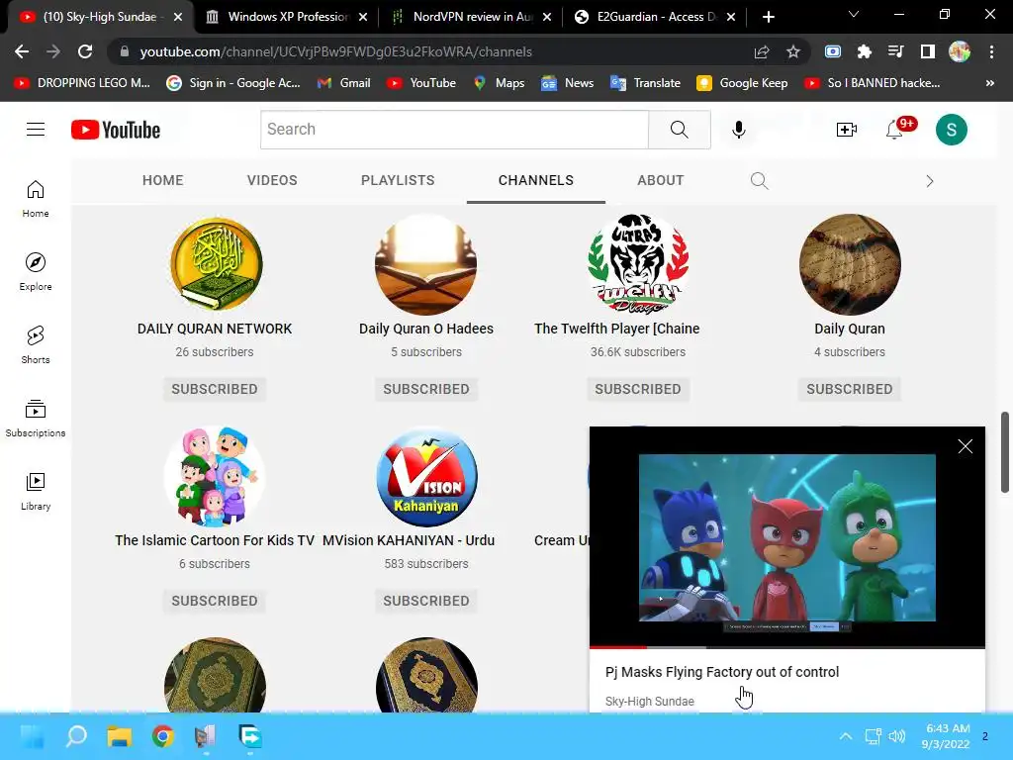
Task: Click the PJ Masks miniplayer video
Action: click(x=786, y=537)
